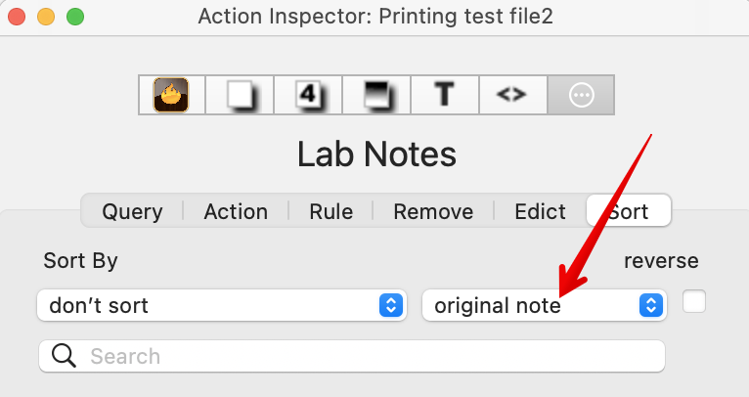Switch to the bold T text inspector
This screenshot has height=397, width=749.
click(x=445, y=95)
